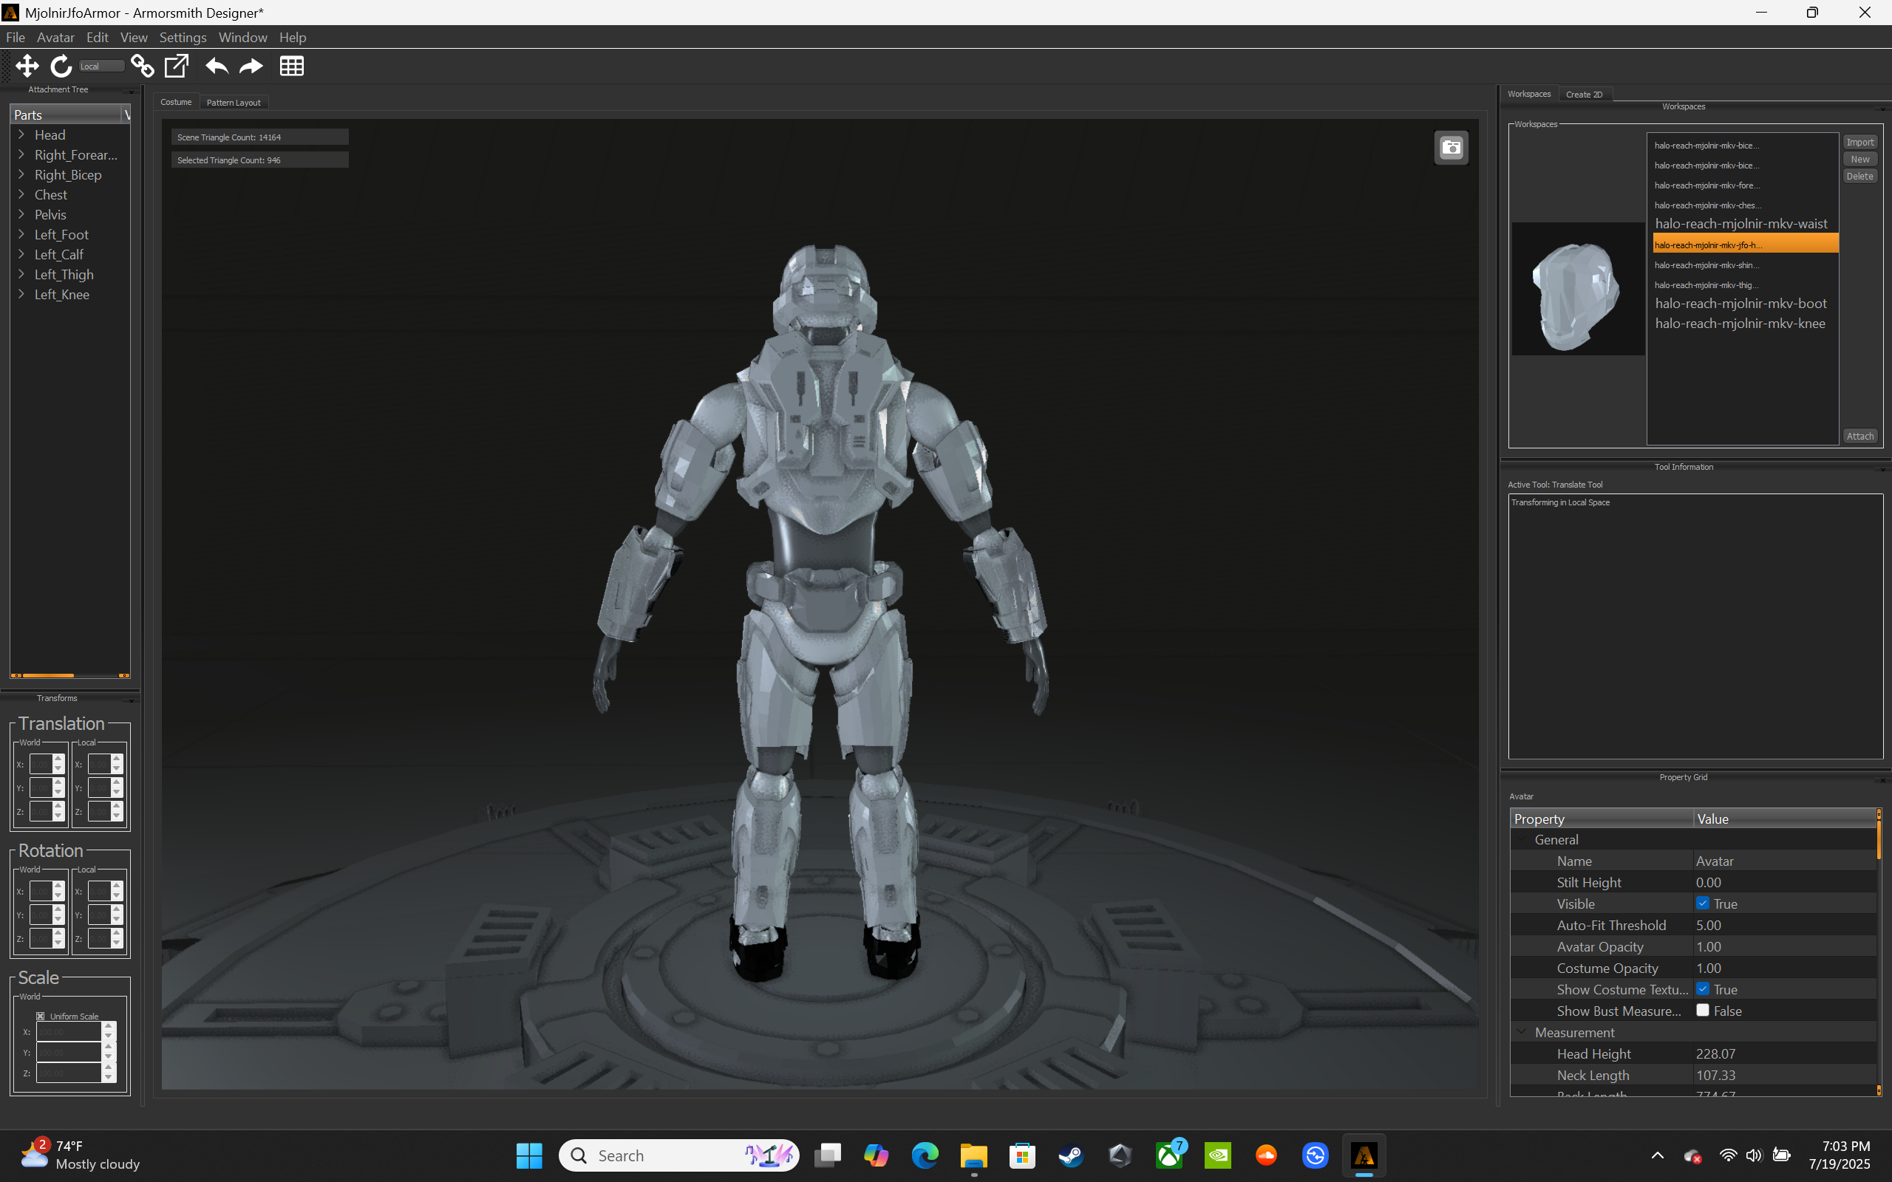Screen dimensions: 1892x1182
Task: Open NVIDIA app from taskbar
Action: (x=1218, y=1155)
